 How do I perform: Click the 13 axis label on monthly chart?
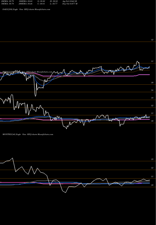click(152, 159)
